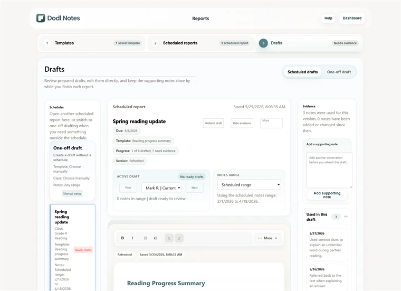Click the 1 saved template badge
The image size is (401, 291).
point(128,43)
